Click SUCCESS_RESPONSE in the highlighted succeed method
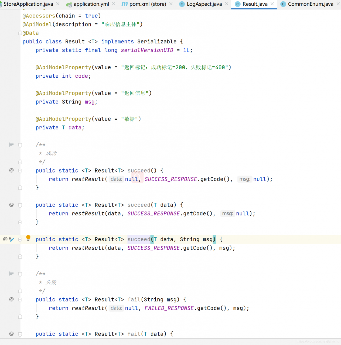 [154, 248]
